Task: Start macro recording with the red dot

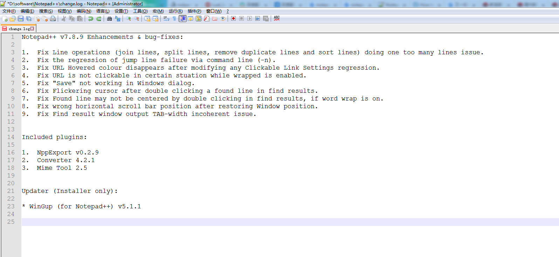Action: coord(234,19)
